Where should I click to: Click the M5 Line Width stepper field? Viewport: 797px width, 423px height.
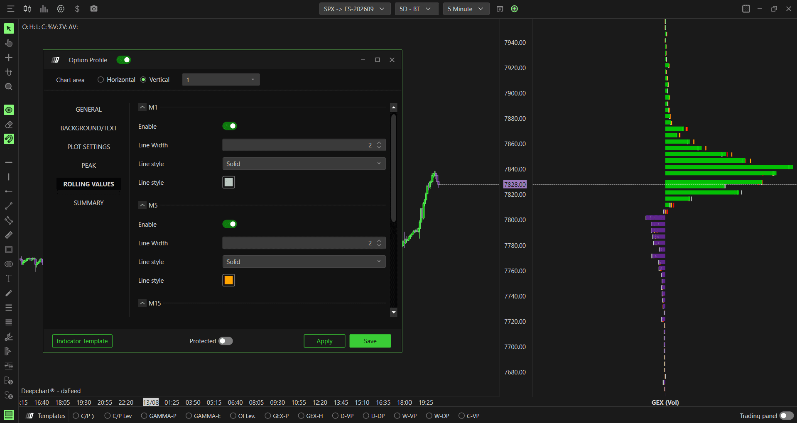[x=304, y=243]
